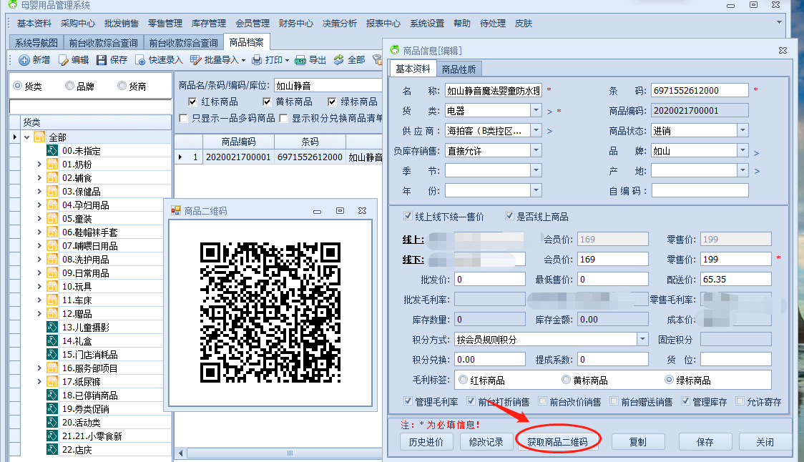Screen dimensions: 804x462
Task: Toggle 管理库存 checkbox
Action: point(685,401)
